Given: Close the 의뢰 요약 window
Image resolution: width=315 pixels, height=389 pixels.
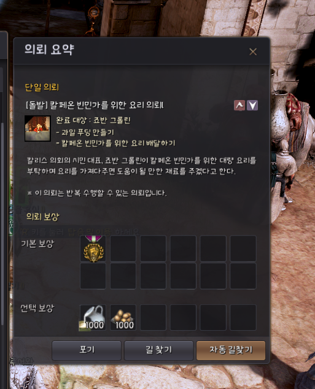Looking at the screenshot, I should click(253, 52).
